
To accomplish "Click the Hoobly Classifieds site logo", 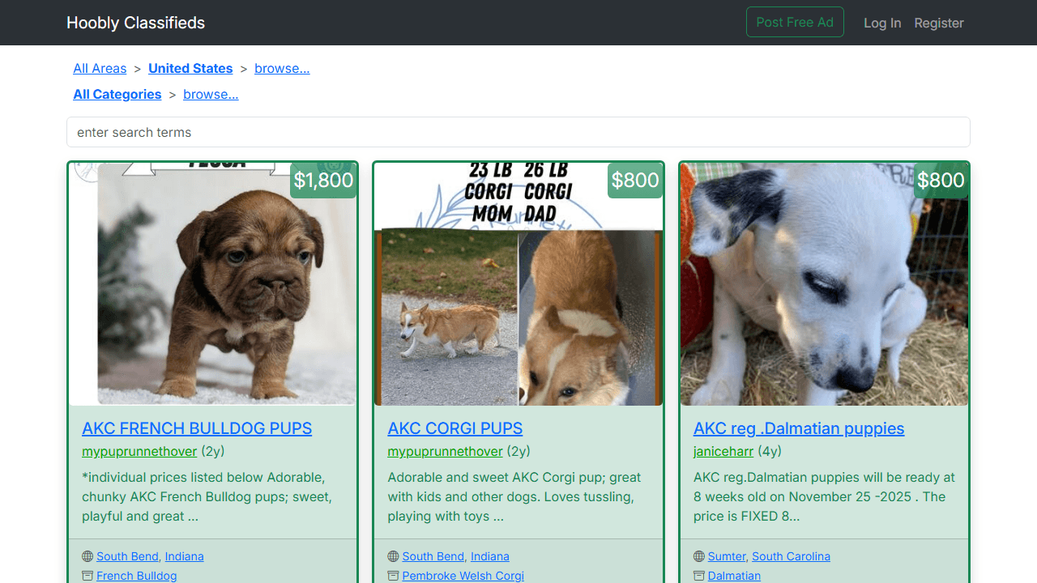I will point(135,23).
